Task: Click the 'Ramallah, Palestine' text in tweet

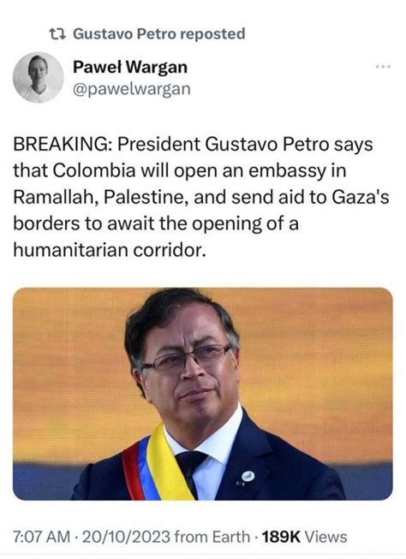Action: point(100,198)
